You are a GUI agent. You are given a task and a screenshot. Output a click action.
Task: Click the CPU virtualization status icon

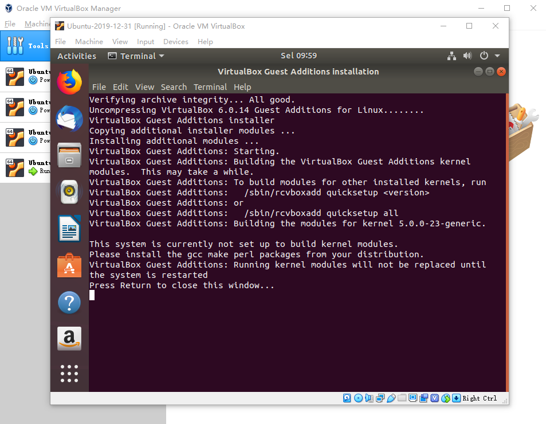(435, 398)
